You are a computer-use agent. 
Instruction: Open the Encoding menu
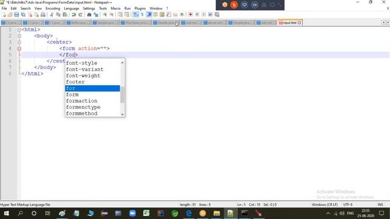click(x=53, y=9)
